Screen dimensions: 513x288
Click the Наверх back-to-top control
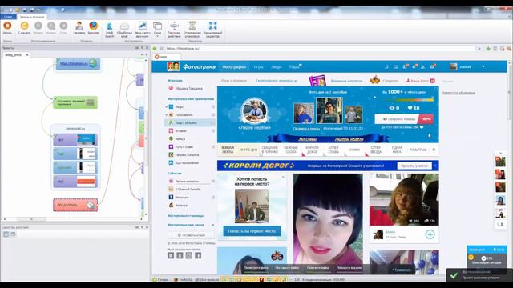(x=402, y=270)
